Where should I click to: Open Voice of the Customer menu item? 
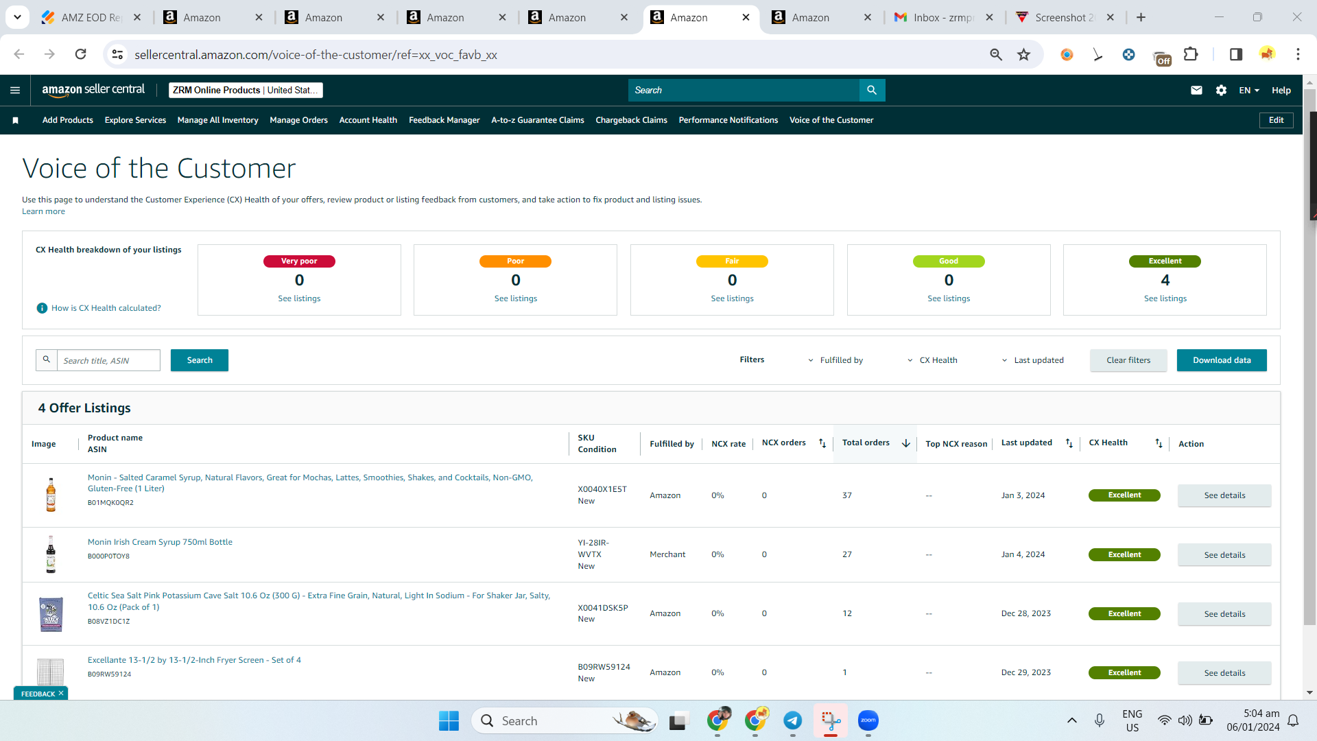pos(831,120)
